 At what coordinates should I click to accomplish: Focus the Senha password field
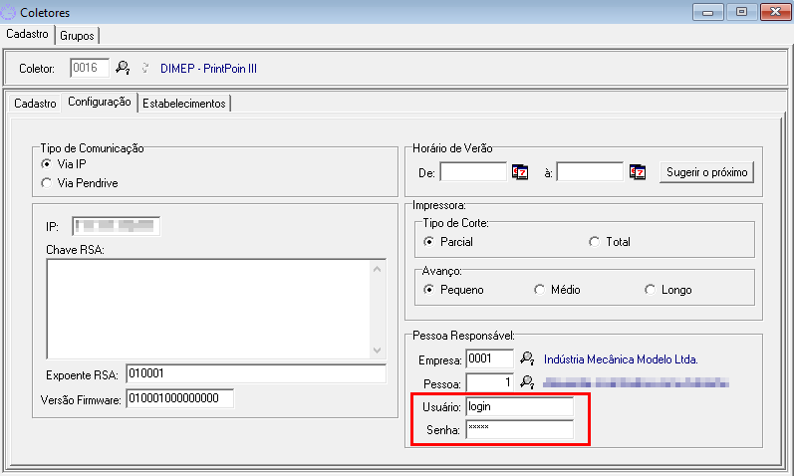click(519, 430)
